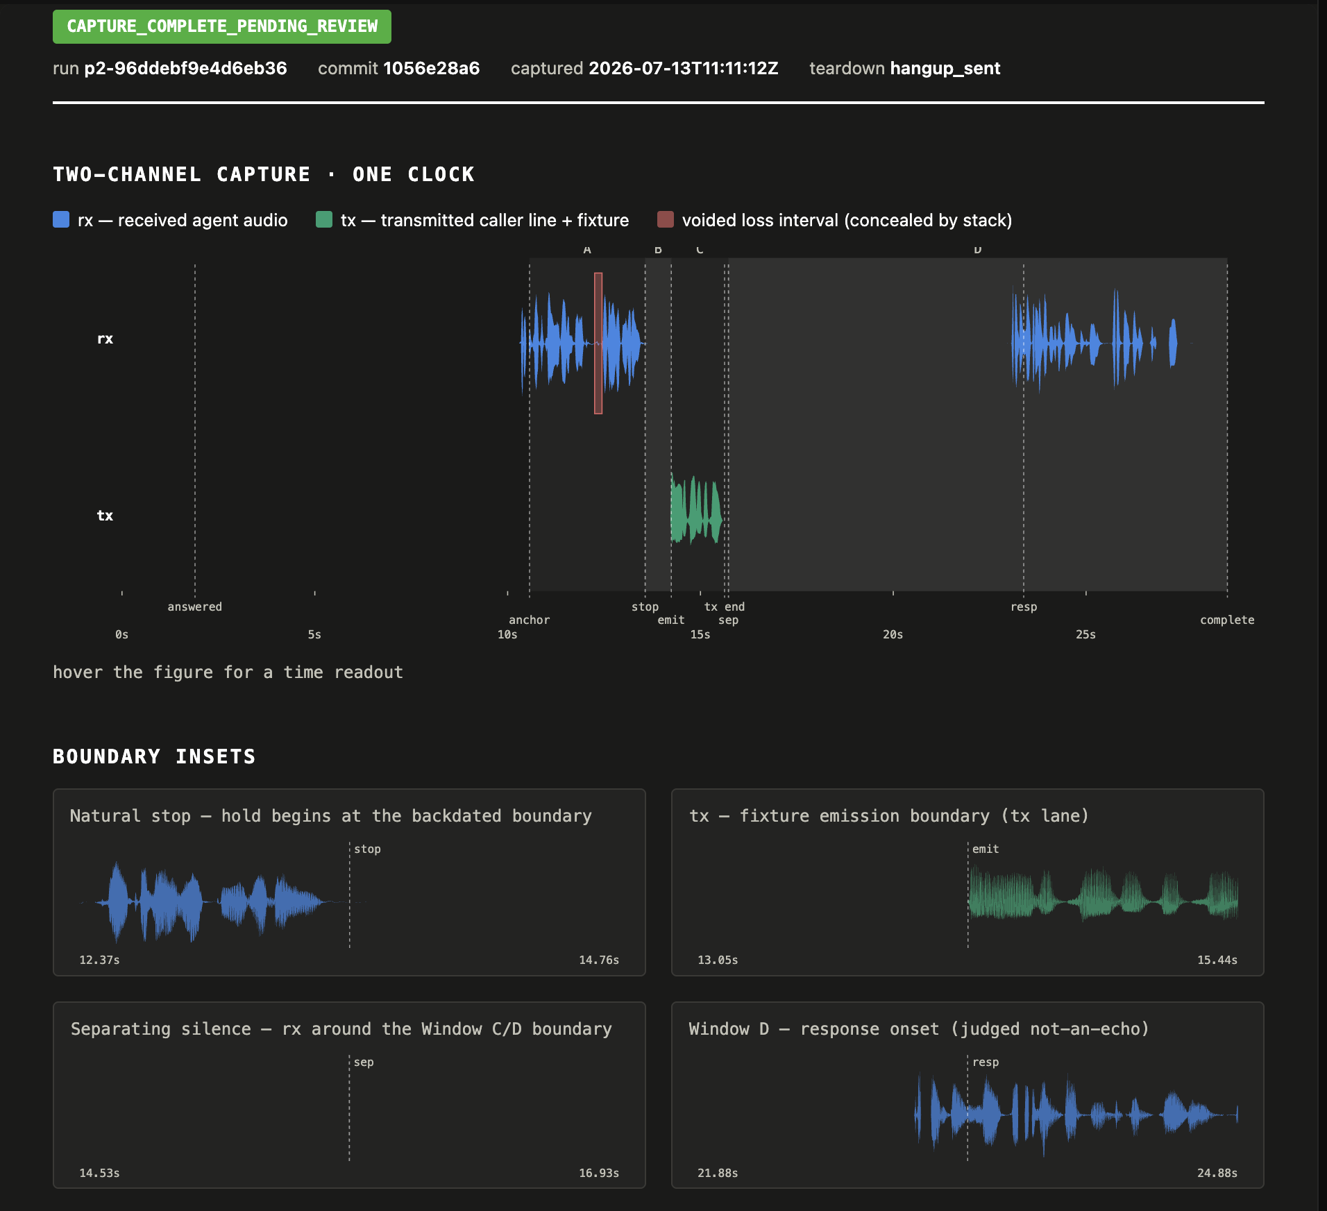The width and height of the screenshot is (1327, 1211).
Task: Click the 'anchor' timeline marker label
Action: click(x=529, y=620)
